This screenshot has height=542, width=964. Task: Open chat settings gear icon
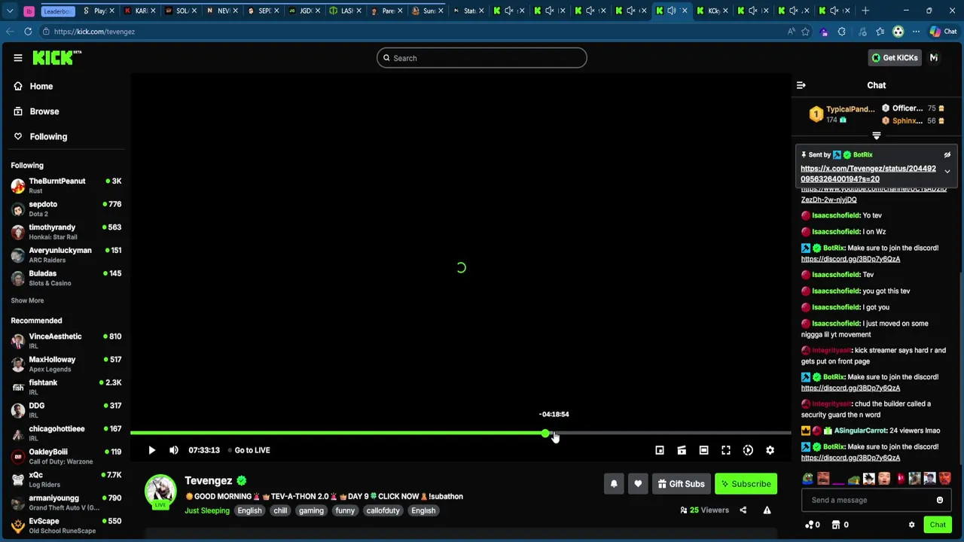click(911, 525)
